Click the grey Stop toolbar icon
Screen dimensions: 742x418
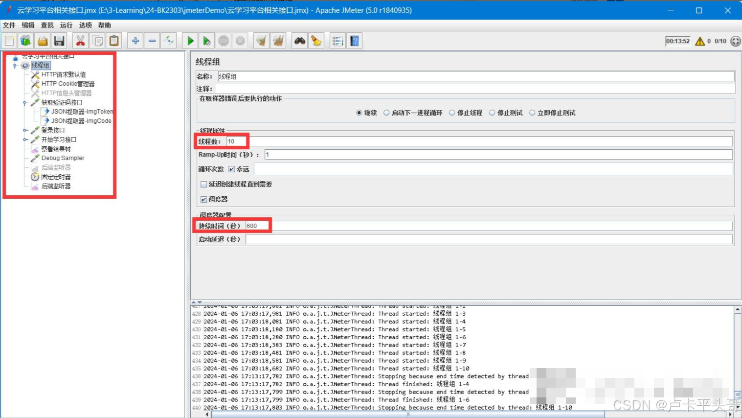(x=224, y=41)
